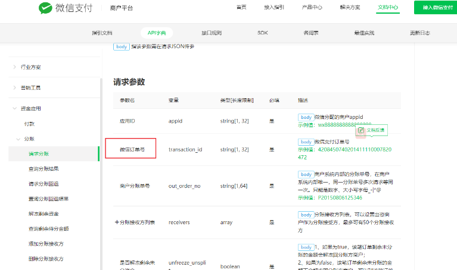The image size is (457, 270).
Task: Open 解决方案 in top navigation
Action: [x=350, y=7]
